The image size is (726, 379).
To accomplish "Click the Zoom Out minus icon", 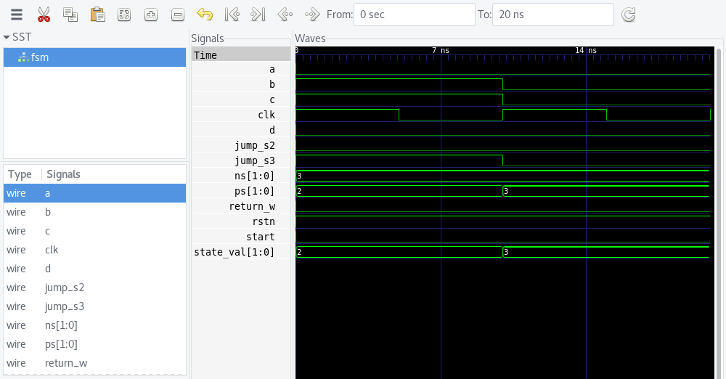I will (178, 15).
